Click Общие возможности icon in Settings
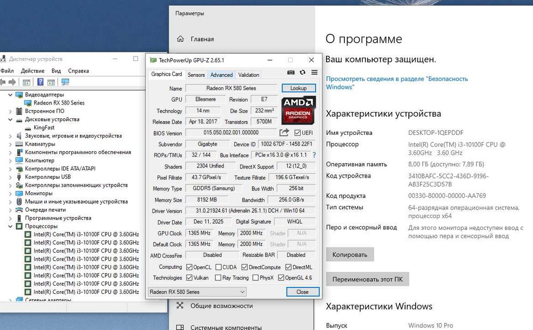 (180, 305)
